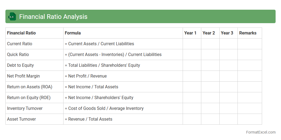
Task: Click the Return on Assets (ROA) label
Action: point(30,87)
